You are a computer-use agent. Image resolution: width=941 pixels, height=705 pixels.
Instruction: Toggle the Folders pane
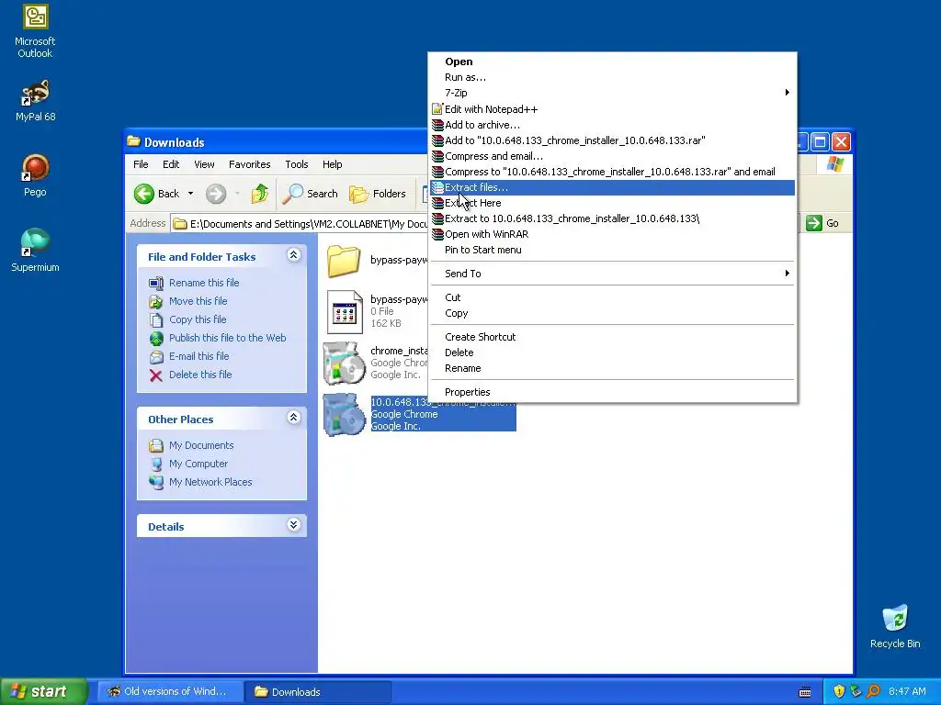click(378, 194)
